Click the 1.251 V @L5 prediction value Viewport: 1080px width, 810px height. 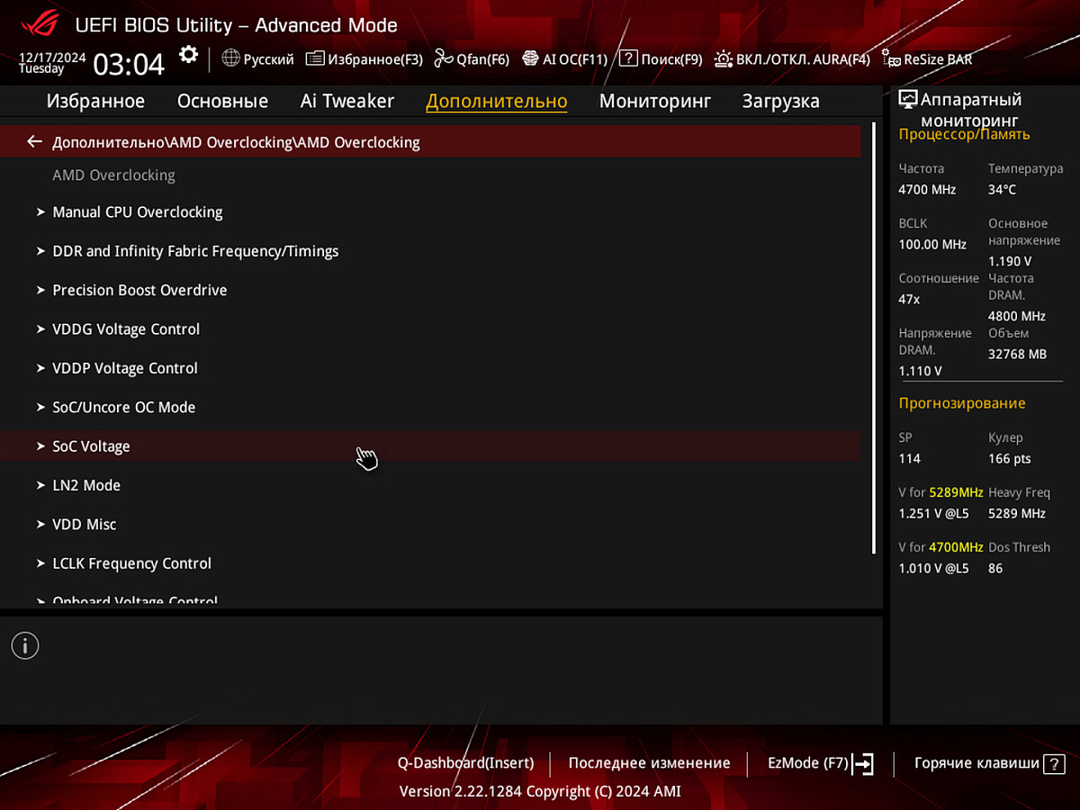click(934, 514)
